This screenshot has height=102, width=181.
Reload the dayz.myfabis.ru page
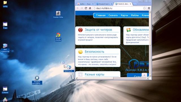[86, 8]
